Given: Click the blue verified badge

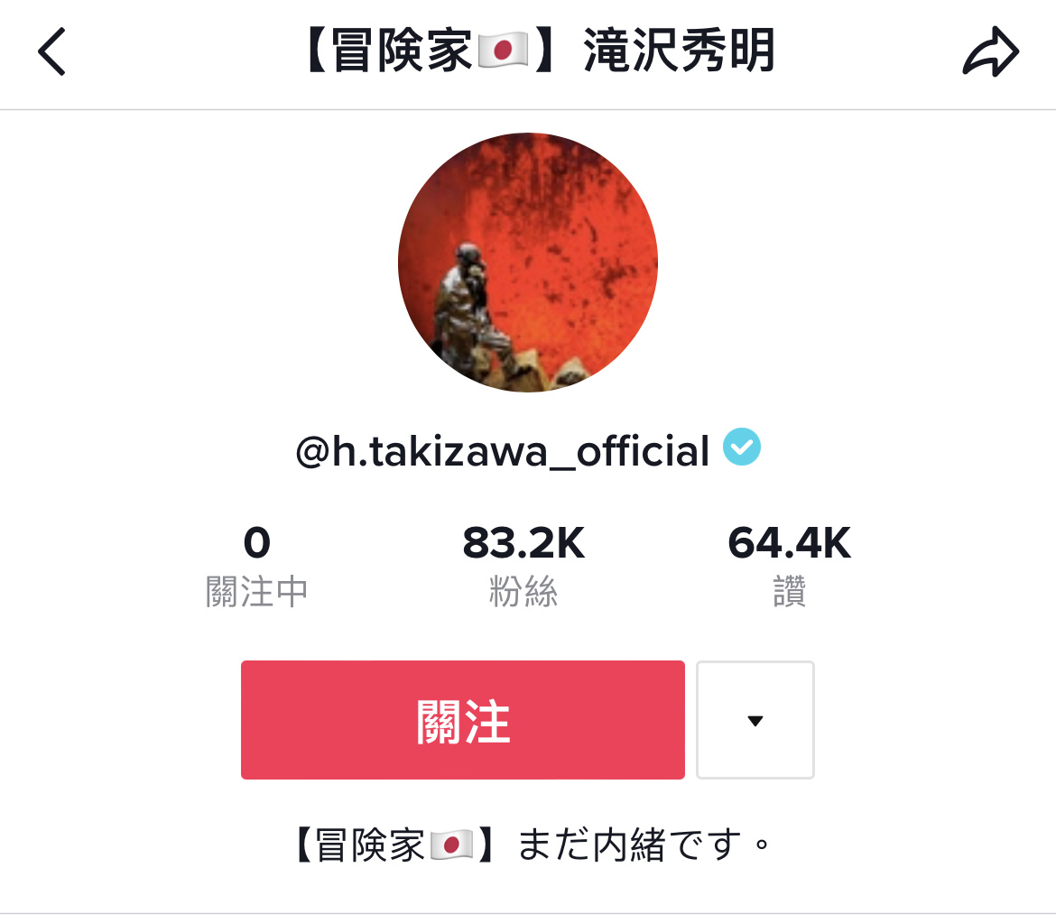Looking at the screenshot, I should [x=742, y=447].
